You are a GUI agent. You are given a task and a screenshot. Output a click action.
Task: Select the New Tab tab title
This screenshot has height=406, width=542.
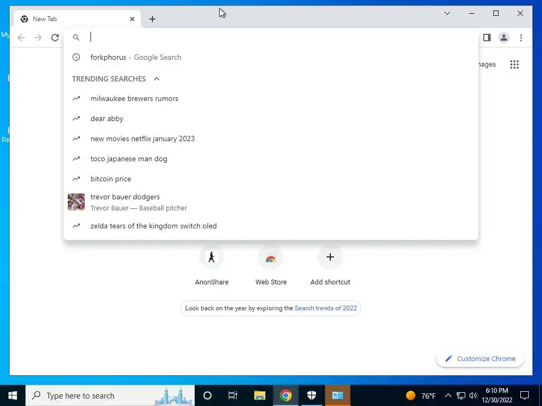click(x=44, y=19)
